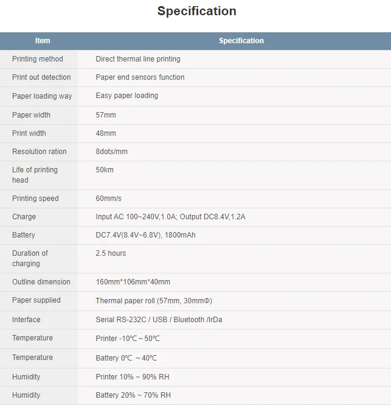Click the Specification column header
391x405 pixels.
241,41
